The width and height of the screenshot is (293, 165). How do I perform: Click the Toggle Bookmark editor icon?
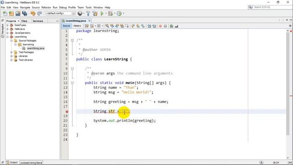143,26
